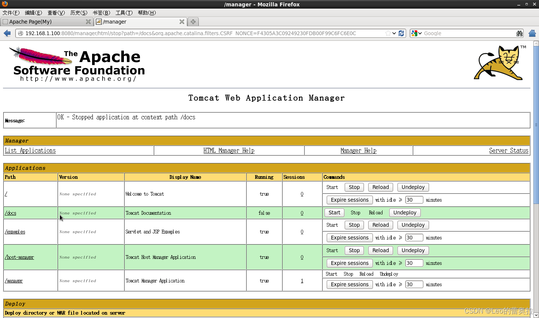Open the address bar history dropdown arrow

click(x=394, y=33)
